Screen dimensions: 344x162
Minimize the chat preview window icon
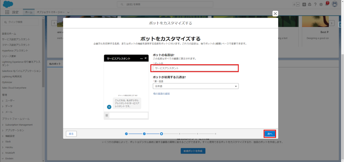click(x=141, y=59)
